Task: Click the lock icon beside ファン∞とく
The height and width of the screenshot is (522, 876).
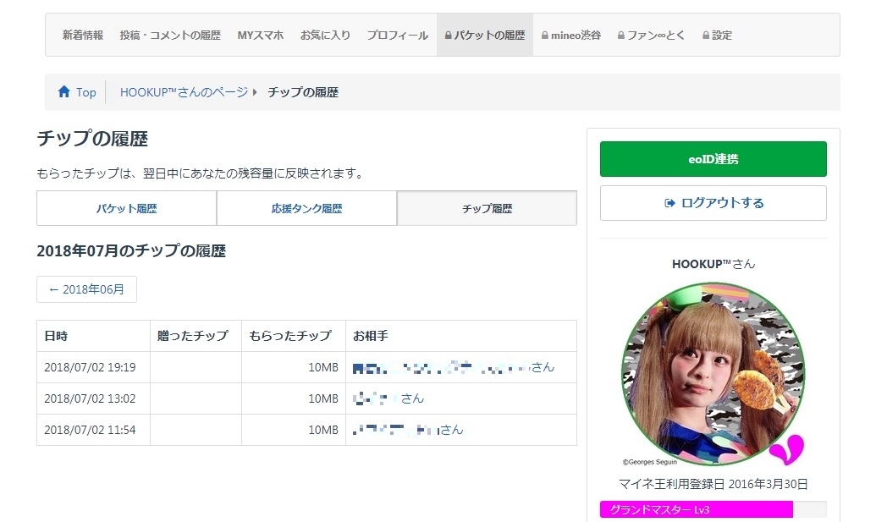Action: tap(620, 36)
